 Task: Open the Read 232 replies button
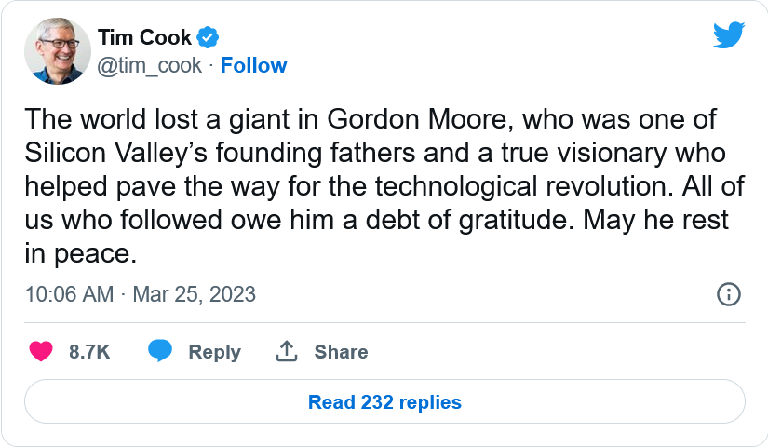click(384, 402)
